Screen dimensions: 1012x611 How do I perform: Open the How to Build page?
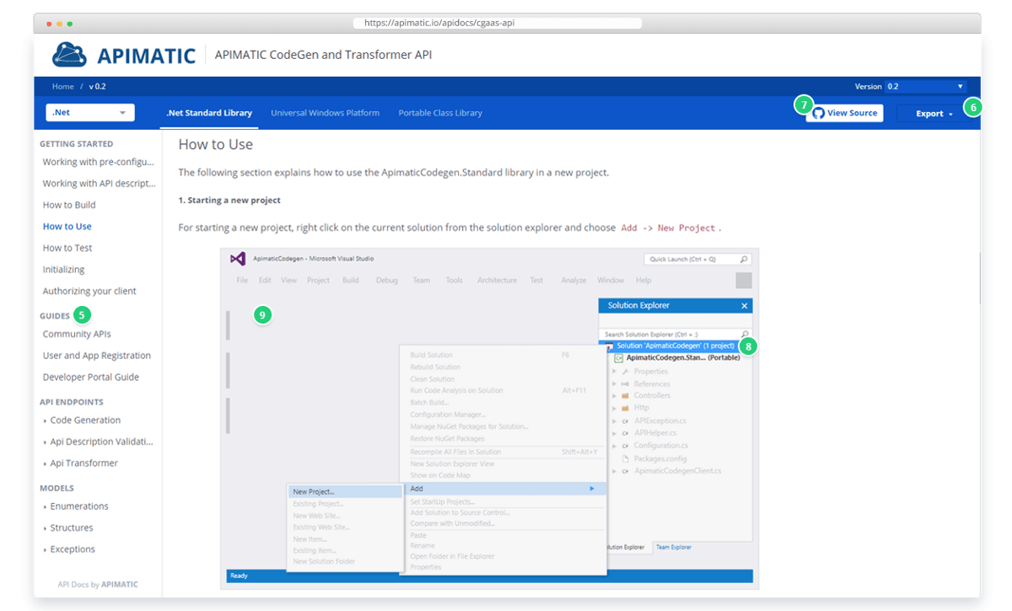pyautogui.click(x=69, y=205)
